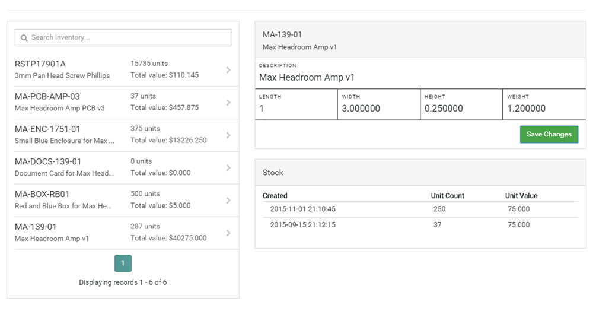This screenshot has height=327, width=593.
Task: Click the Search inventory text field
Action: [x=127, y=38]
